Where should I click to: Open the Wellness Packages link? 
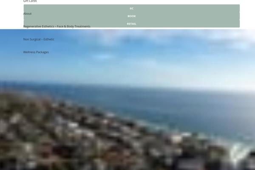pos(36,52)
